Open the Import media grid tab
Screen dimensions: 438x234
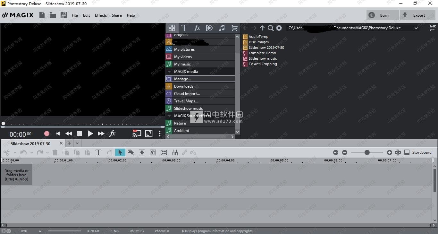coord(172,28)
